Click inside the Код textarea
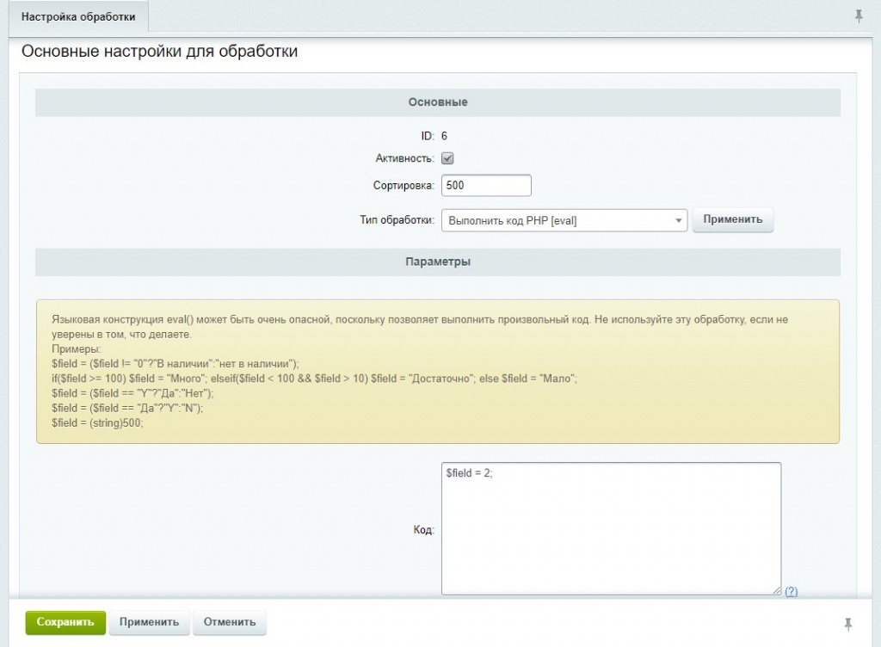This screenshot has width=881, height=647. click(612, 528)
